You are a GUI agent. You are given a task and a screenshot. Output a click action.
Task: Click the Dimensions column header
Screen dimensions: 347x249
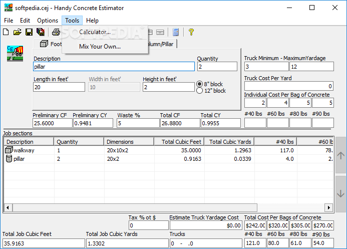click(x=129, y=142)
